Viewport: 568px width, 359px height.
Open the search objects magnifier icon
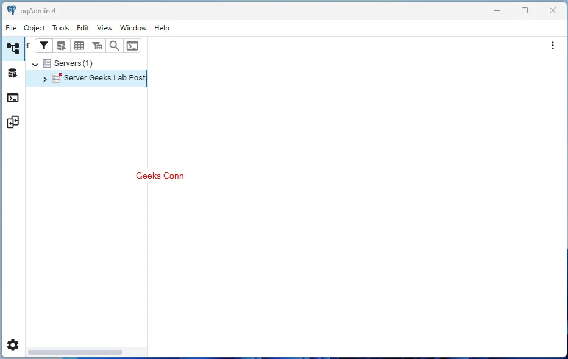[114, 46]
